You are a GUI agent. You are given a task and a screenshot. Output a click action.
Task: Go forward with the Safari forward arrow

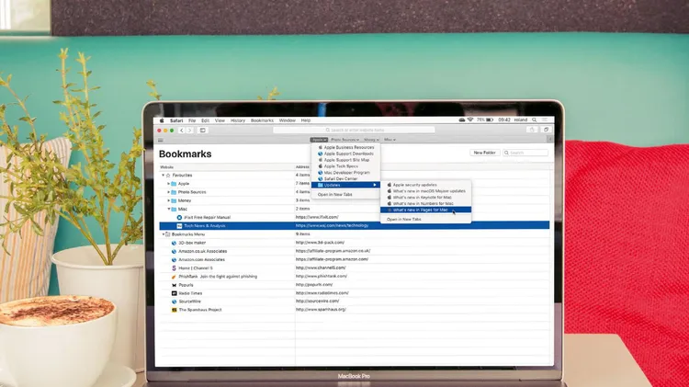click(189, 131)
